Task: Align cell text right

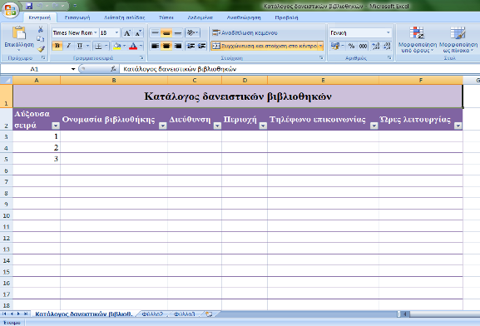Action: pos(178,46)
